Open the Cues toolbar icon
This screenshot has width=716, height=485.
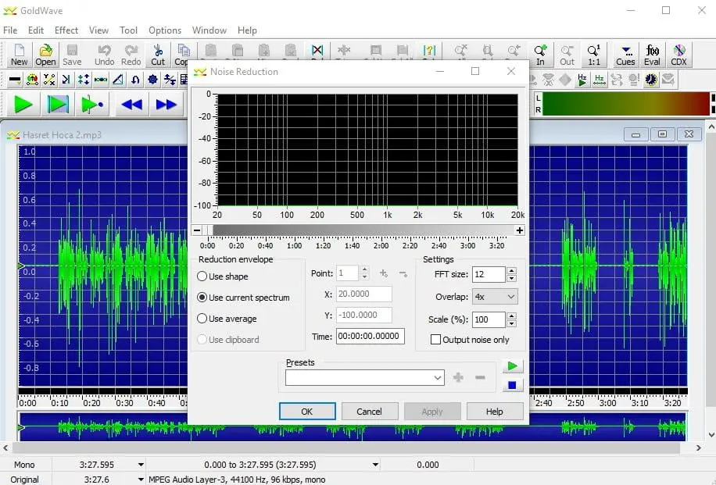[625, 55]
